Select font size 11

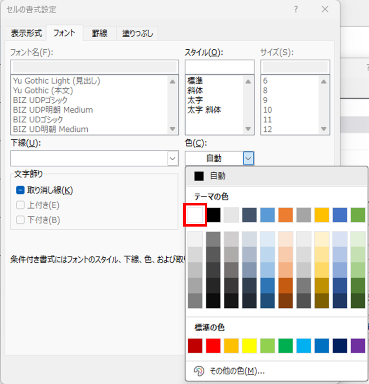tap(268, 120)
